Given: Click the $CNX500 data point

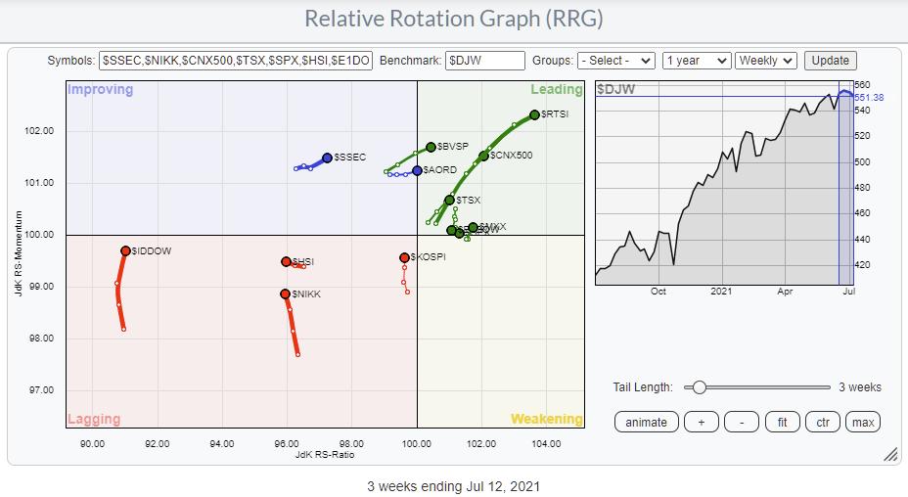Looking at the screenshot, I should coord(483,156).
